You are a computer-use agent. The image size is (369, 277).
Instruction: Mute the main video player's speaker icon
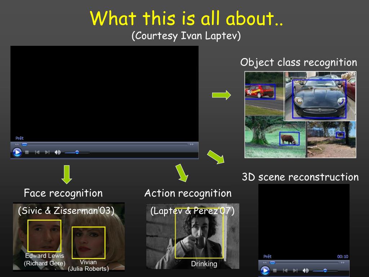[x=57, y=153]
